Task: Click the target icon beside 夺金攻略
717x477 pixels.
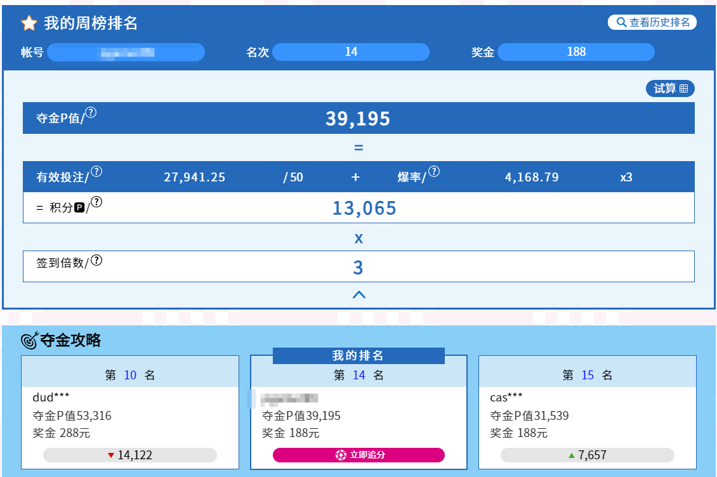Action: point(30,341)
